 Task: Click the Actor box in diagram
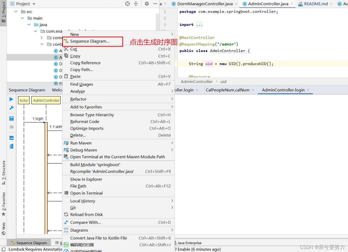pyautogui.click(x=24, y=100)
